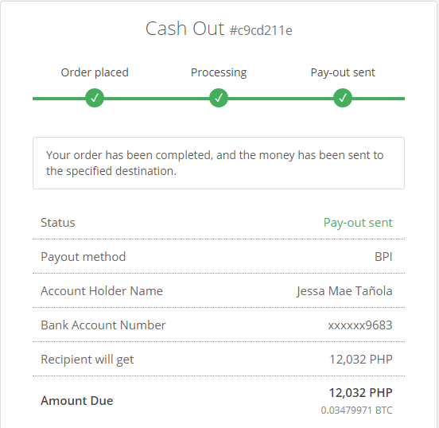The image size is (439, 428).
Task: Select the masked account number xxxxxx9683
Action: [360, 325]
